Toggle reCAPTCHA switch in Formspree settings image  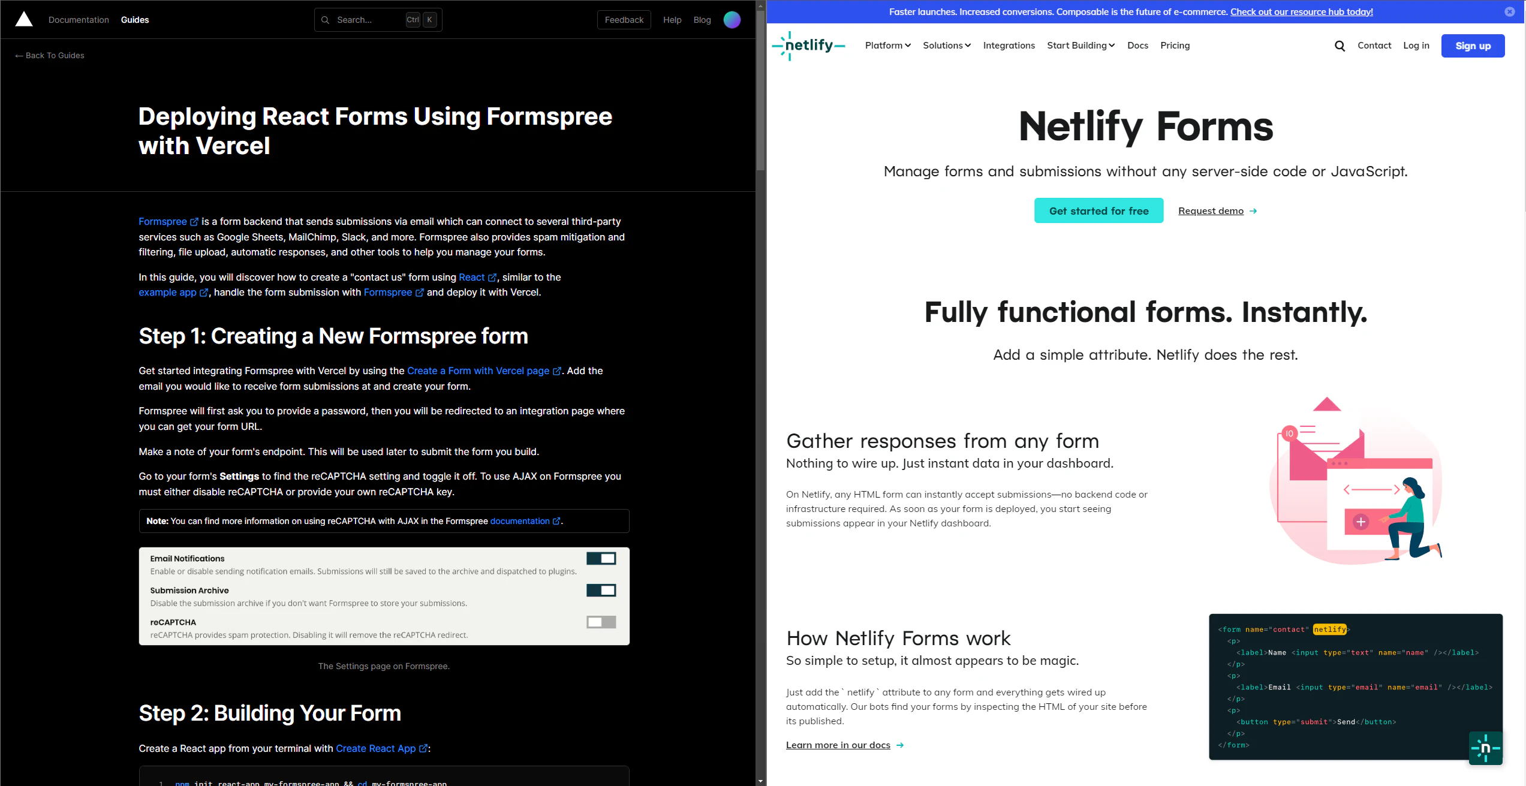coord(601,622)
